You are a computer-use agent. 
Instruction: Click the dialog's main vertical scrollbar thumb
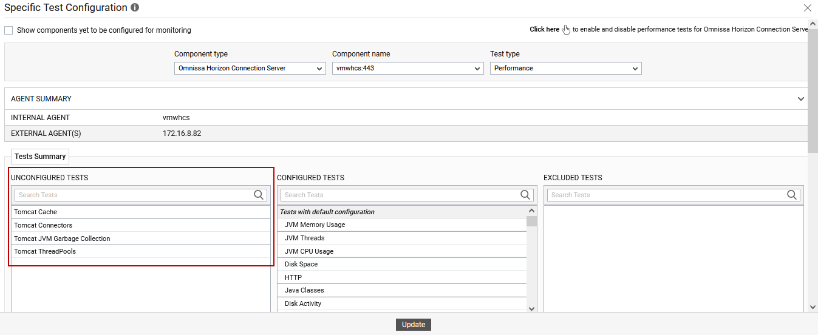coord(813,91)
